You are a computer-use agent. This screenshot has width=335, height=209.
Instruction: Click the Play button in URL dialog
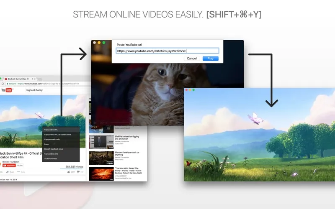[210, 59]
